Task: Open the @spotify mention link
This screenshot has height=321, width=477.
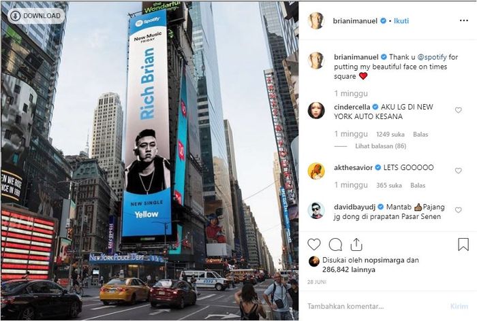Action: 432,57
